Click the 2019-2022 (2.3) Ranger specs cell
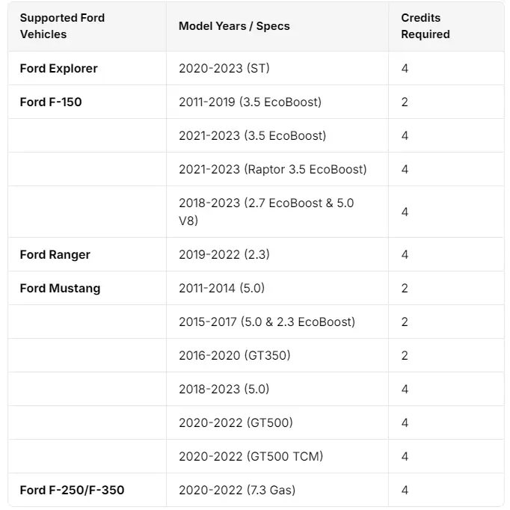Viewport: 510px width, 510px height. [224, 254]
